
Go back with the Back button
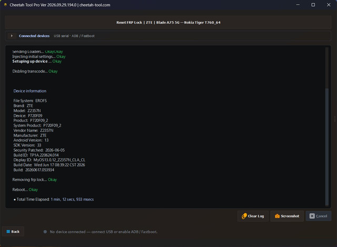[x=13, y=232]
